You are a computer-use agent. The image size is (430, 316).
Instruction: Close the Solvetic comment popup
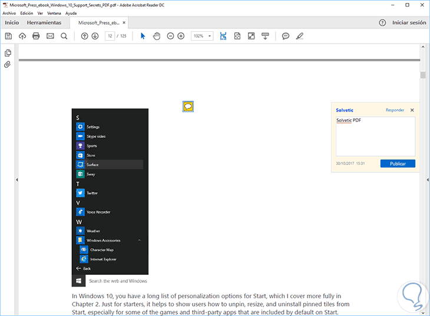412,110
